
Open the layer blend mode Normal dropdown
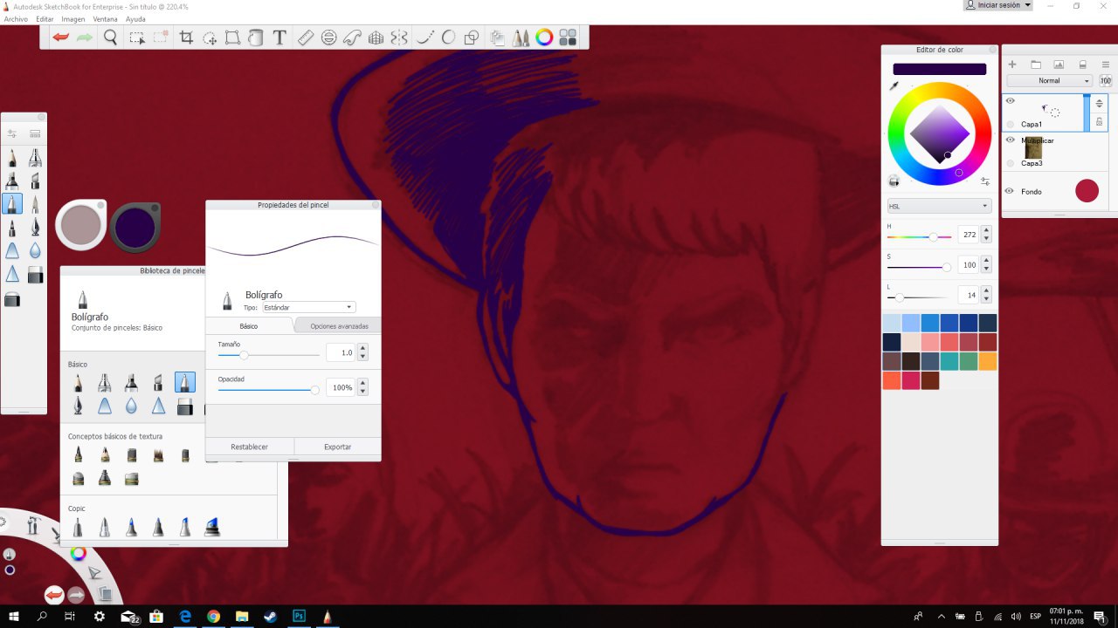pyautogui.click(x=1049, y=80)
